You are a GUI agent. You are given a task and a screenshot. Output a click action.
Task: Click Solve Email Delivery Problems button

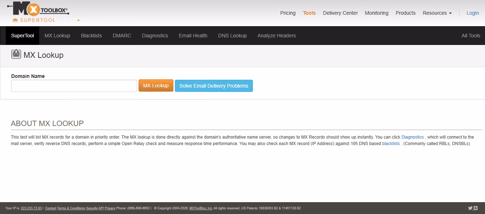pos(214,86)
